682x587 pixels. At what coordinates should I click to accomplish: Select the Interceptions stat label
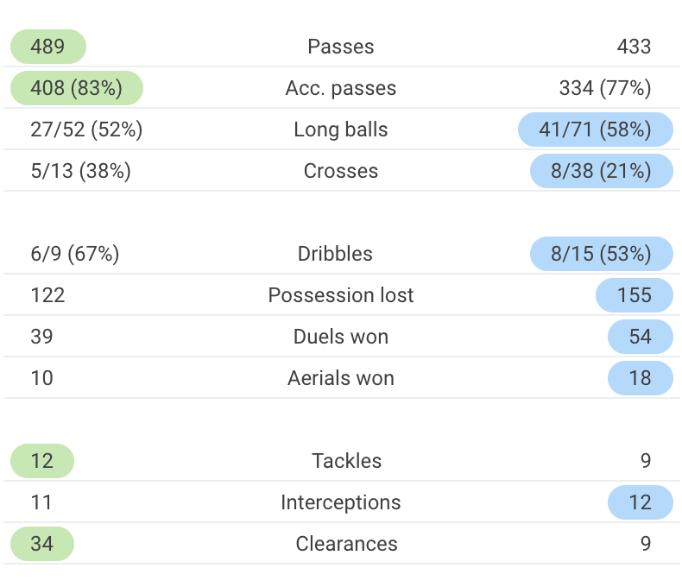click(x=341, y=502)
